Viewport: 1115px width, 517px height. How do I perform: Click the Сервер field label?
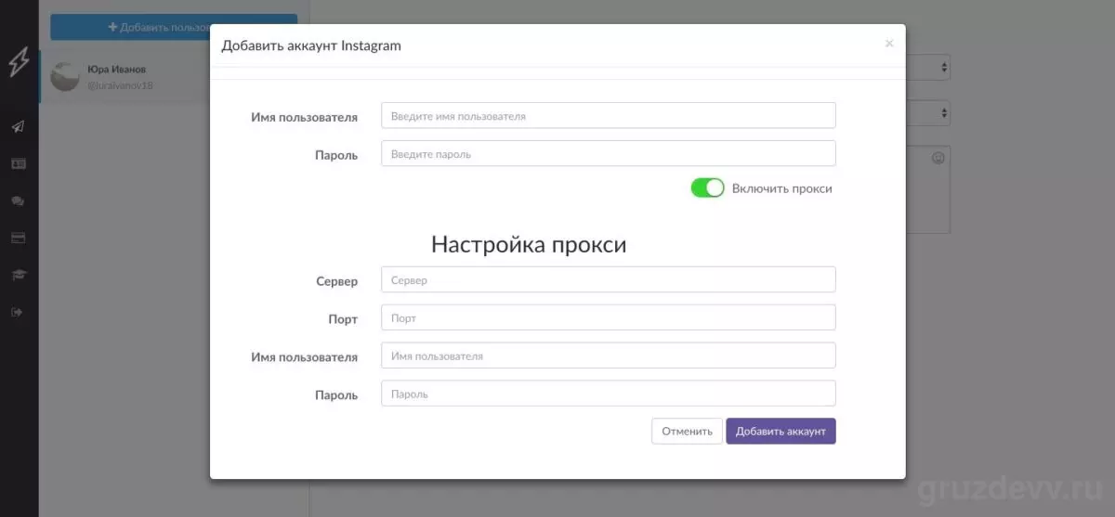(337, 280)
